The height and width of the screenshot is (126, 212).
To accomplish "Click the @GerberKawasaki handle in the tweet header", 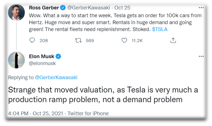I will coord(89,8).
